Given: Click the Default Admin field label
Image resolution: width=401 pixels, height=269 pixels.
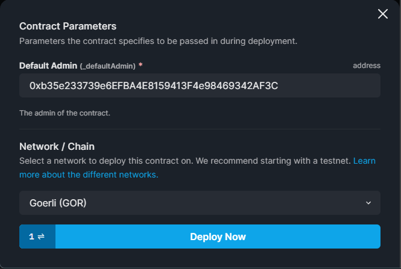Looking at the screenshot, I should point(48,66).
